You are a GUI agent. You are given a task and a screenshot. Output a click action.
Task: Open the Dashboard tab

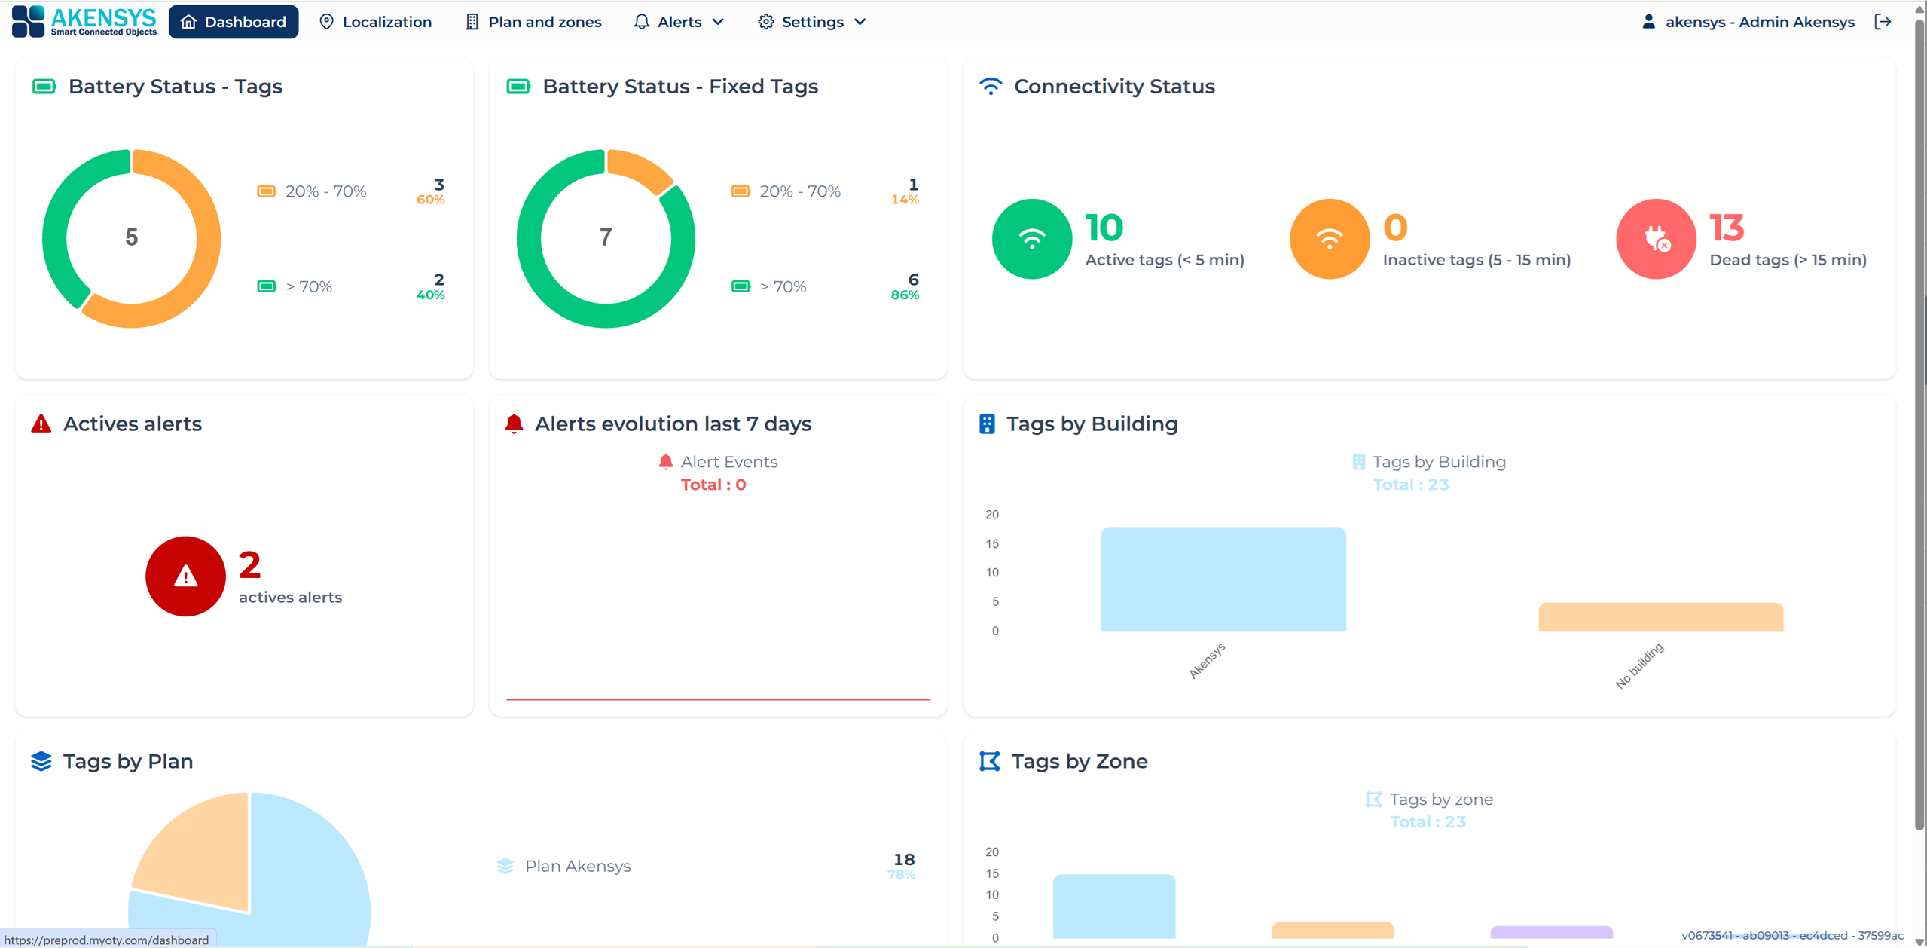point(234,22)
